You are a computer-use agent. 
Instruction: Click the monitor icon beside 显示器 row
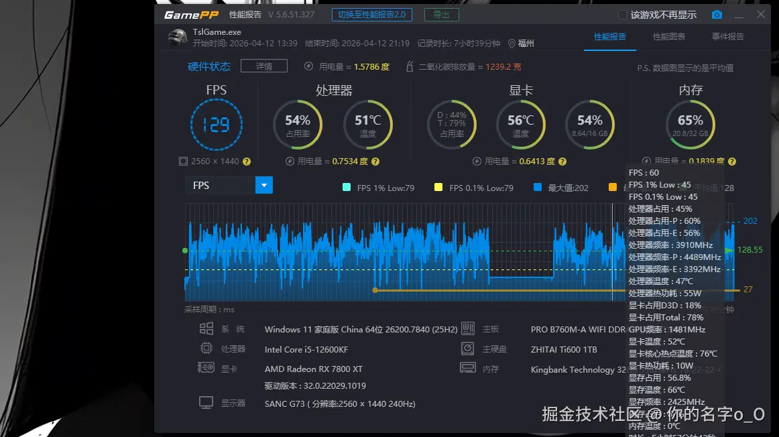pyautogui.click(x=206, y=403)
